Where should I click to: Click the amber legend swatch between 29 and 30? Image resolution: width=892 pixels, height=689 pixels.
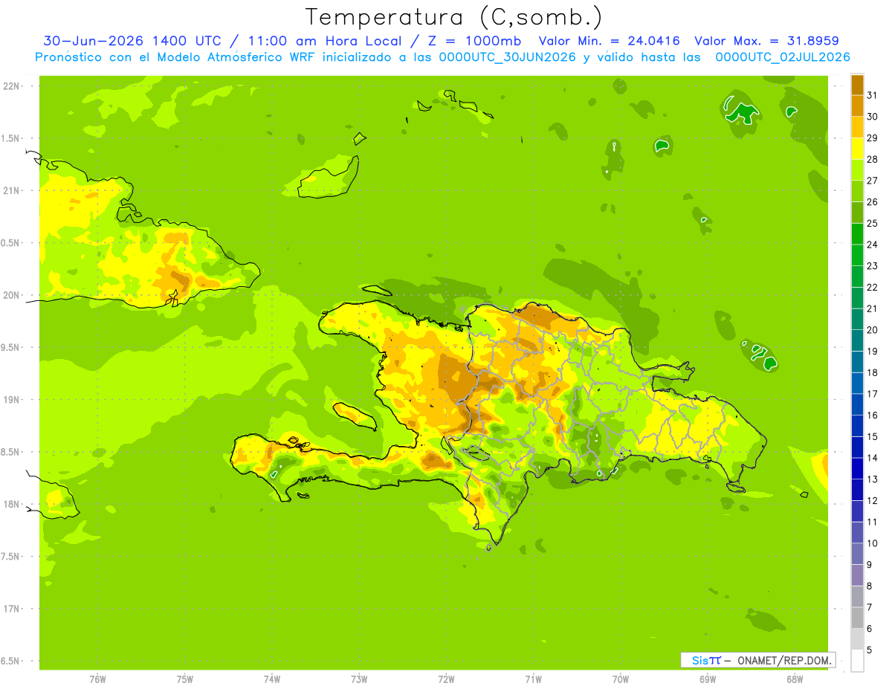coord(857,126)
